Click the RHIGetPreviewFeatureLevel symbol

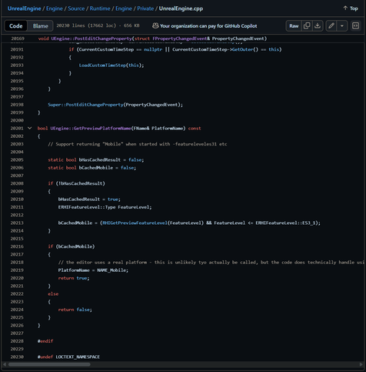(x=135, y=223)
